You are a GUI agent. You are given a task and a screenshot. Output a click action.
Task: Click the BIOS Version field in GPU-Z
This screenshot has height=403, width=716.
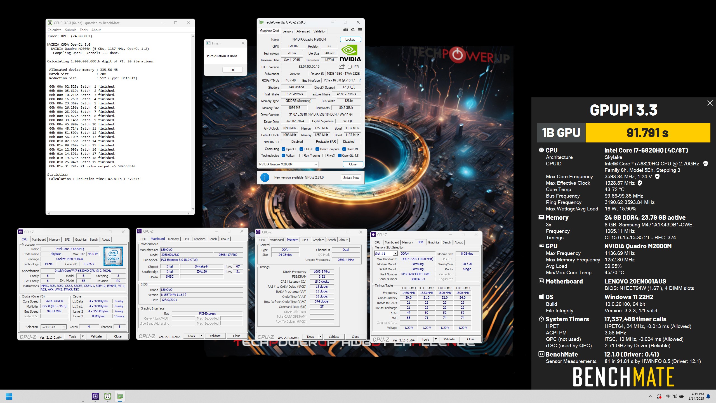point(309,67)
